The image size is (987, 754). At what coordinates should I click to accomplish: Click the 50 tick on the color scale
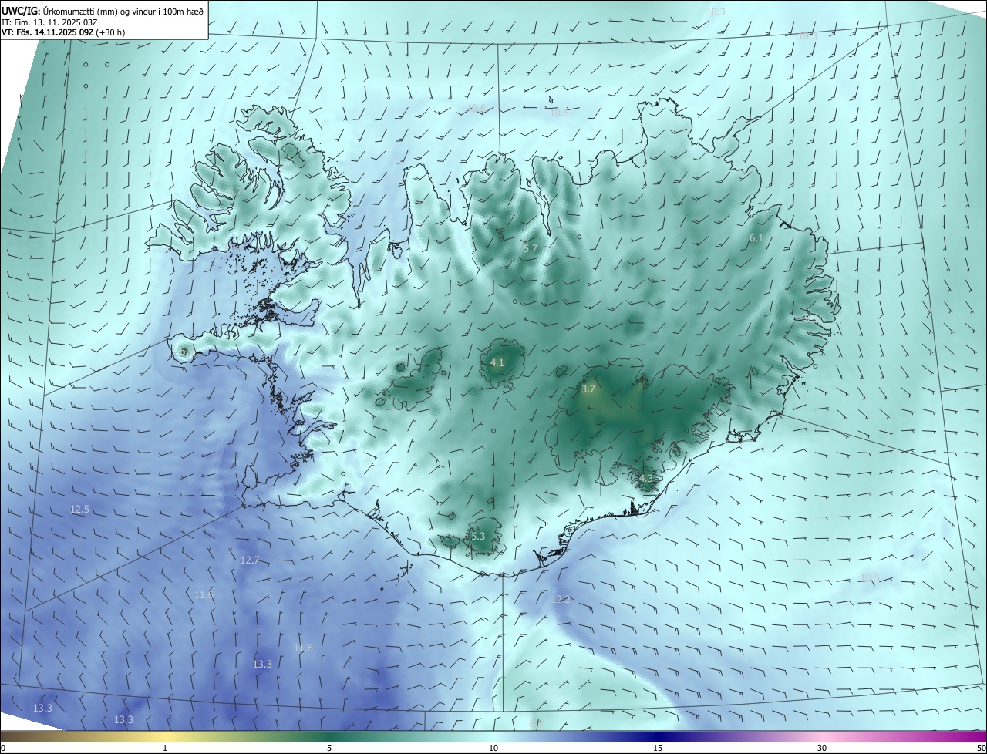click(x=981, y=748)
